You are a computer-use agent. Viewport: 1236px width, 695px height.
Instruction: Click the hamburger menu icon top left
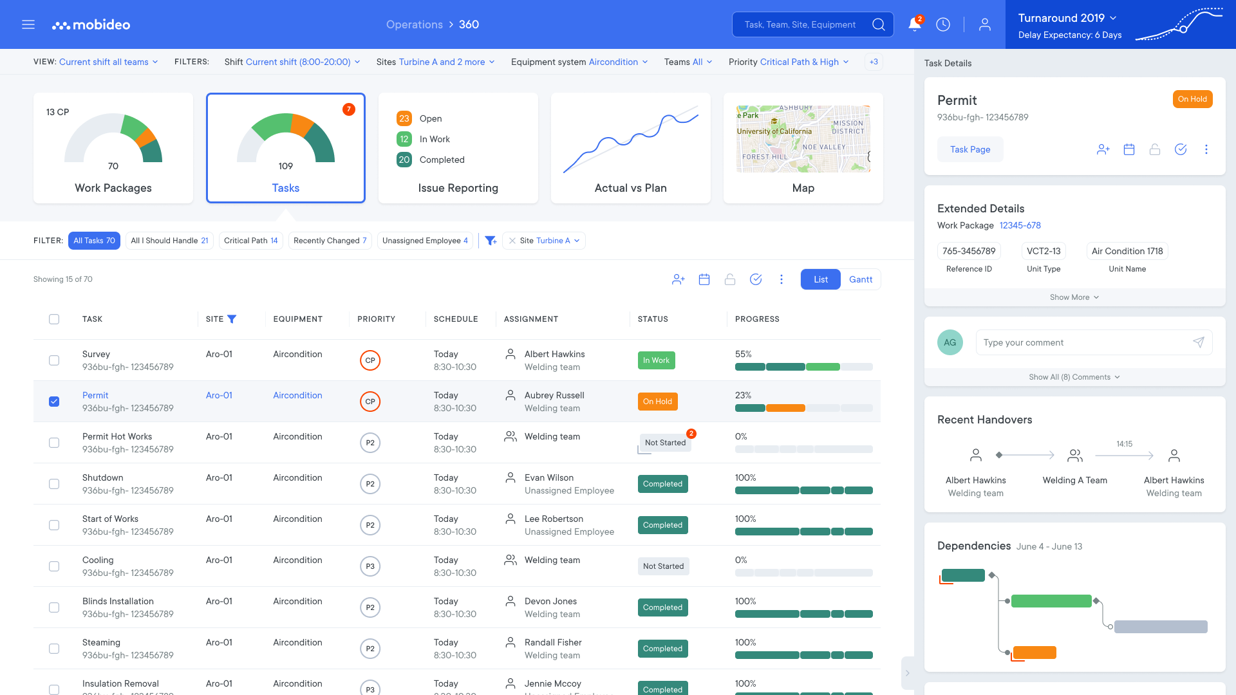28,24
